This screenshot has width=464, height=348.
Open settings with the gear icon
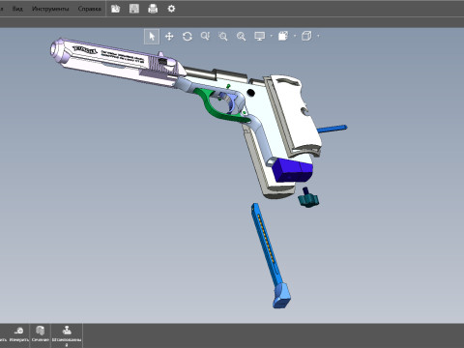171,9
